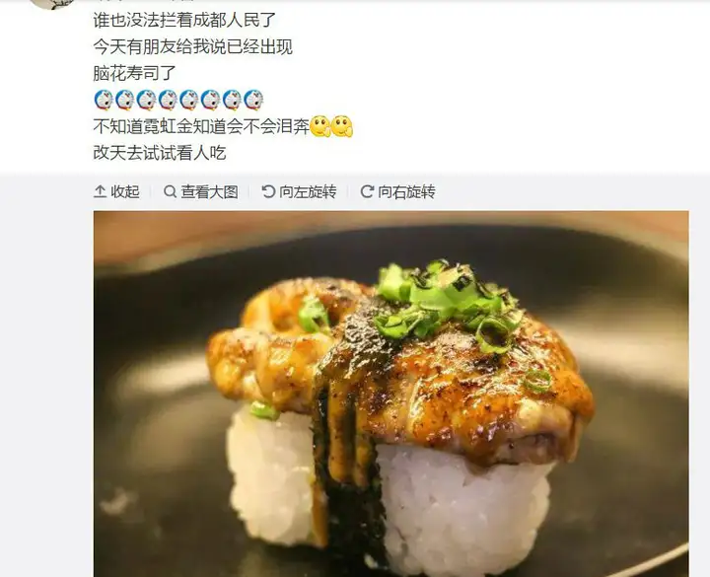Collapse the photo with the 收起 label

click(125, 191)
